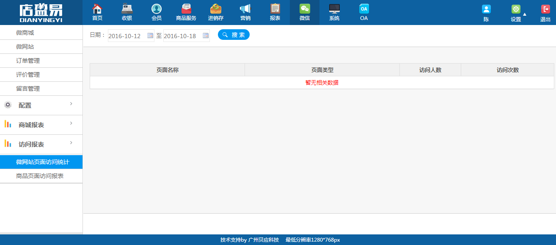Viewport: 556px width, 245px height.
Task: Open calendar picker for end date
Action: (206, 36)
